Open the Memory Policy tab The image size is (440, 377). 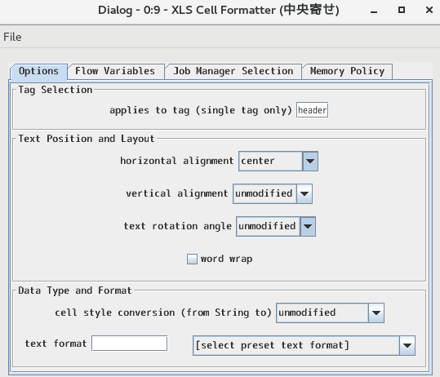(x=347, y=71)
